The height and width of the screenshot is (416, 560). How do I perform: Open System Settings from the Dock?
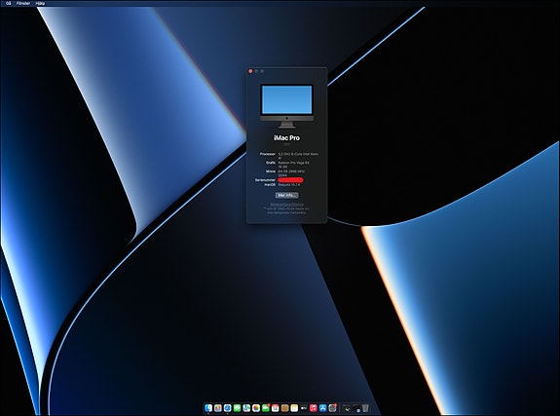(332, 408)
